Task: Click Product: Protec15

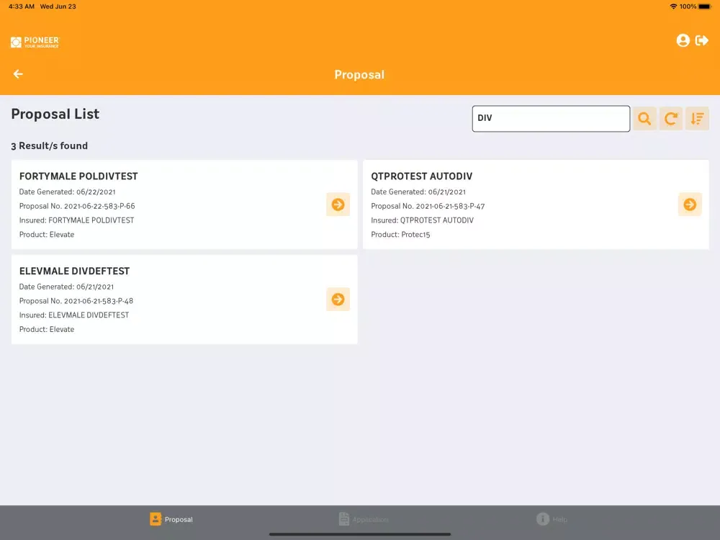Action: (400, 235)
